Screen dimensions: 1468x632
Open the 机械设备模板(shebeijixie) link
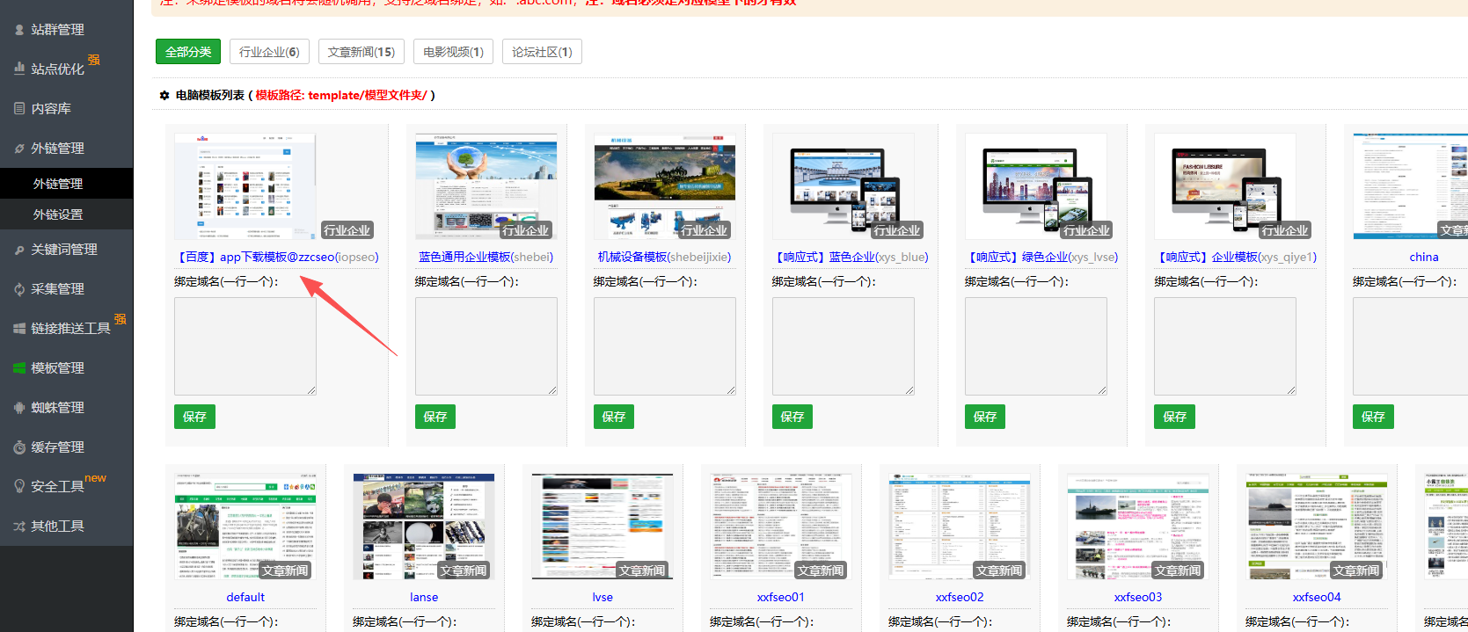click(664, 257)
